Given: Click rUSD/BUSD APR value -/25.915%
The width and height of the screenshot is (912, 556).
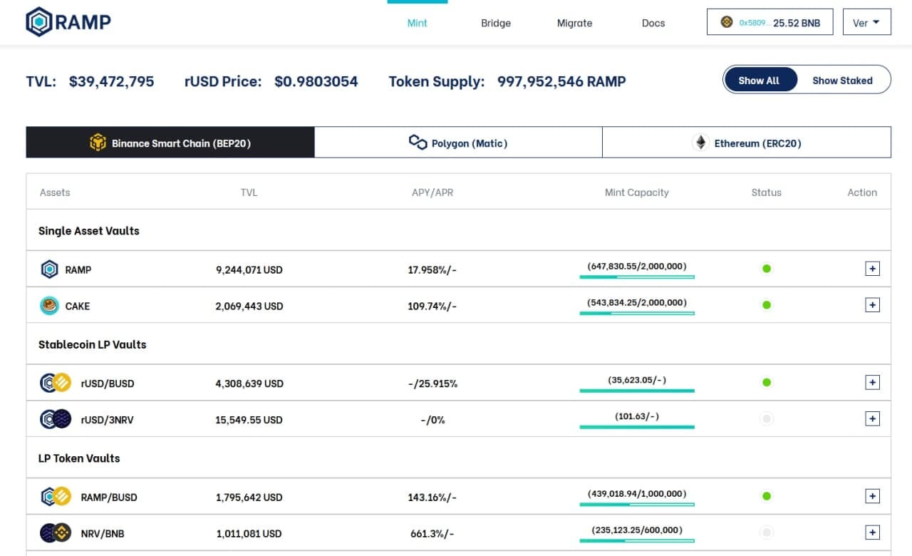Looking at the screenshot, I should coord(432,383).
